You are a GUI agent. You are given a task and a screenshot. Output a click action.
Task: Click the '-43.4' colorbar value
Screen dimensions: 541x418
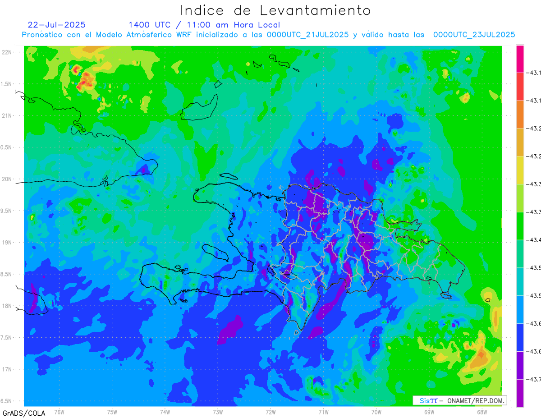pos(534,240)
